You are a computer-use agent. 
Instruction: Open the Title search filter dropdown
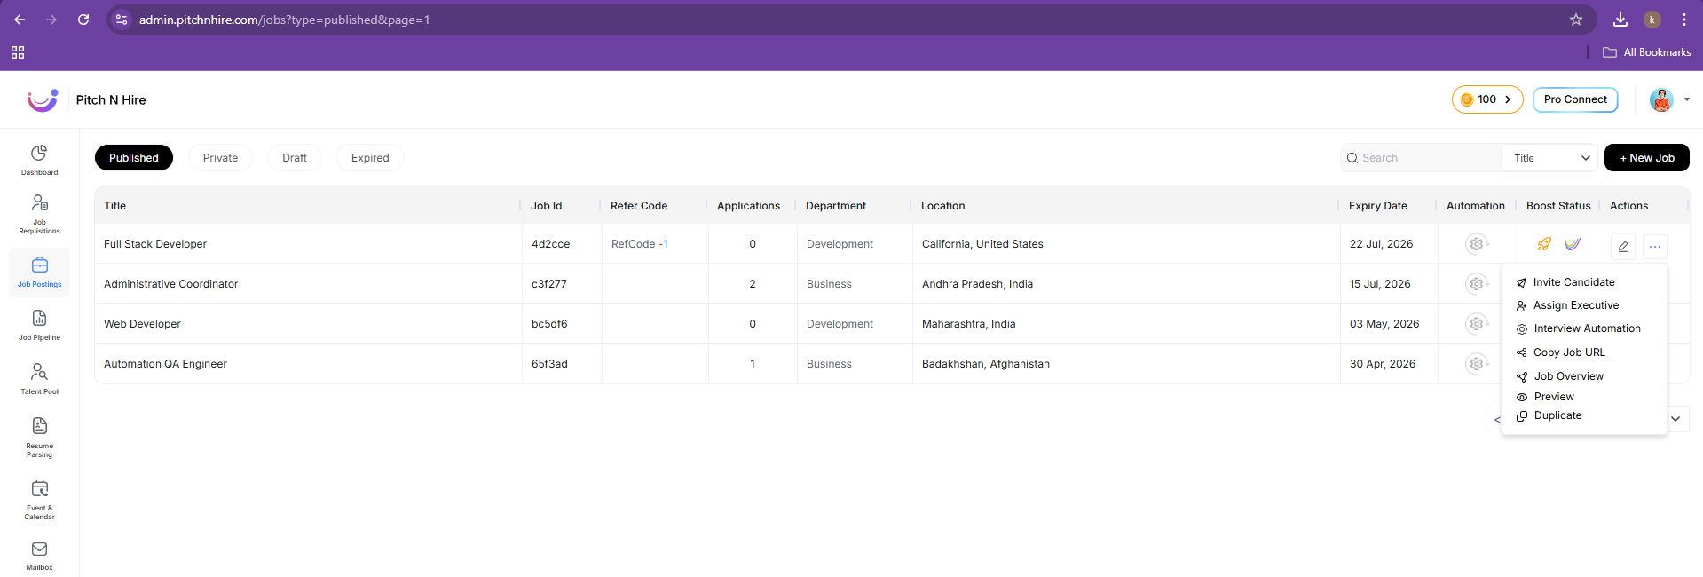coord(1549,158)
